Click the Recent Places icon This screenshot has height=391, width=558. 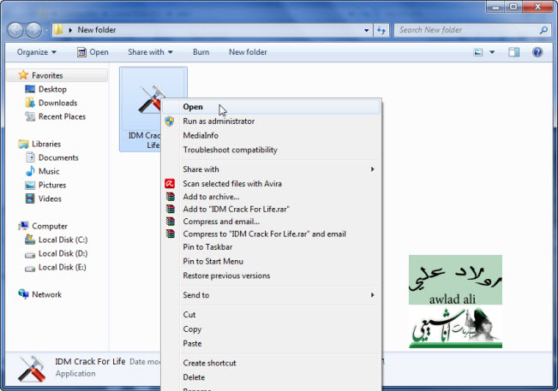[x=30, y=116]
